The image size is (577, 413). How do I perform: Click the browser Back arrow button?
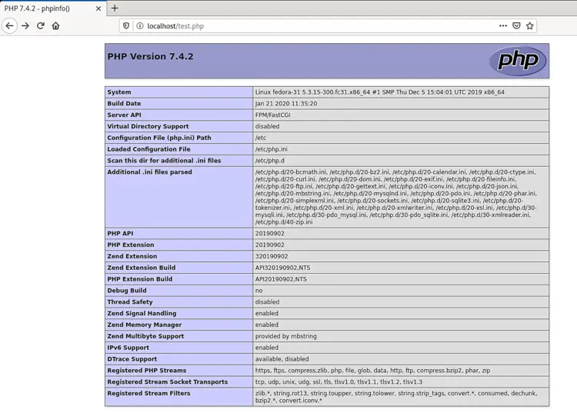pyautogui.click(x=10, y=26)
